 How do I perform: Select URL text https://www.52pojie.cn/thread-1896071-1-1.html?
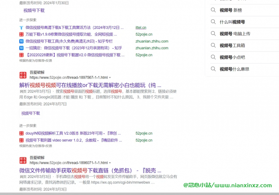(69, 163)
